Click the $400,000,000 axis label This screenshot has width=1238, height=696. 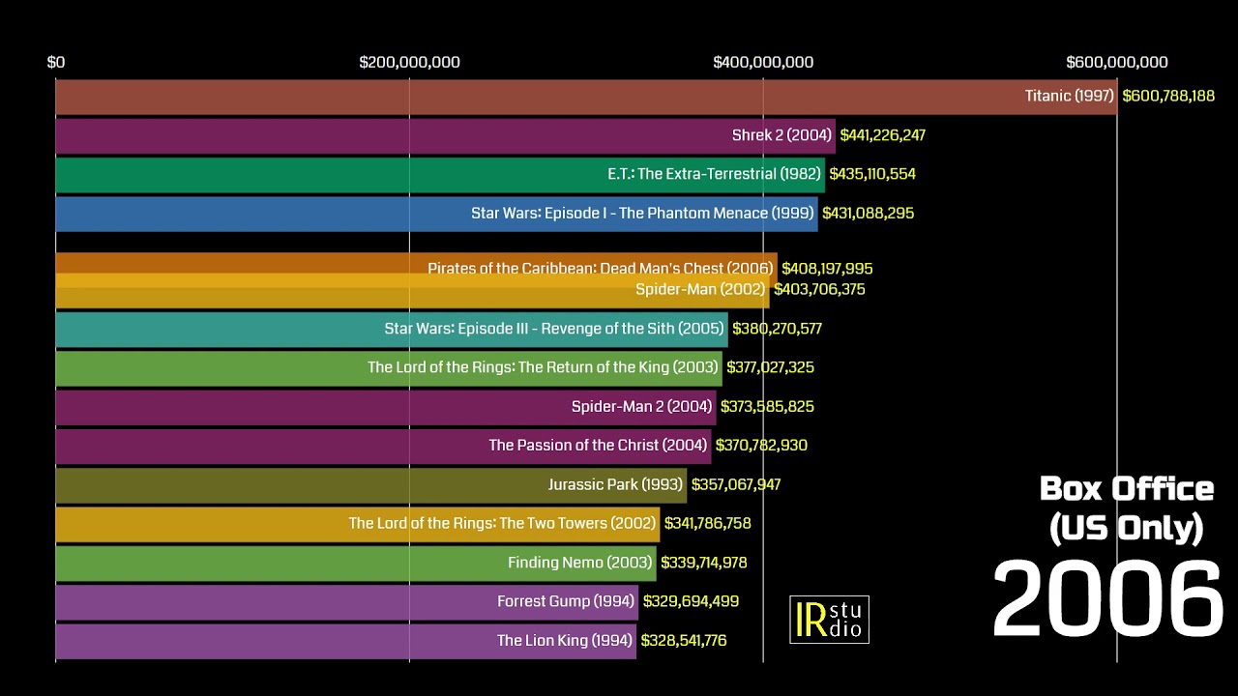763,62
